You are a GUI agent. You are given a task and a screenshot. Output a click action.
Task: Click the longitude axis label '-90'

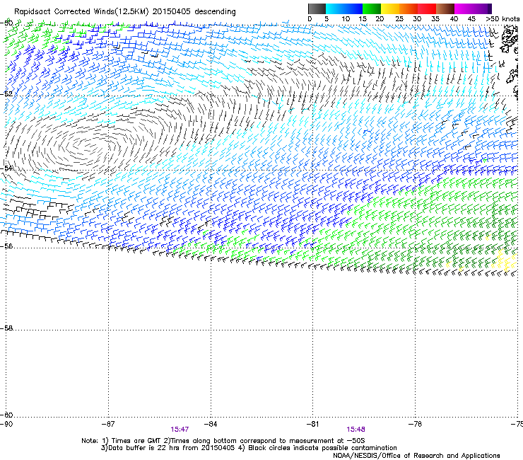pyautogui.click(x=6, y=424)
